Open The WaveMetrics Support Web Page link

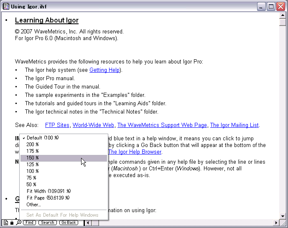[162, 125]
